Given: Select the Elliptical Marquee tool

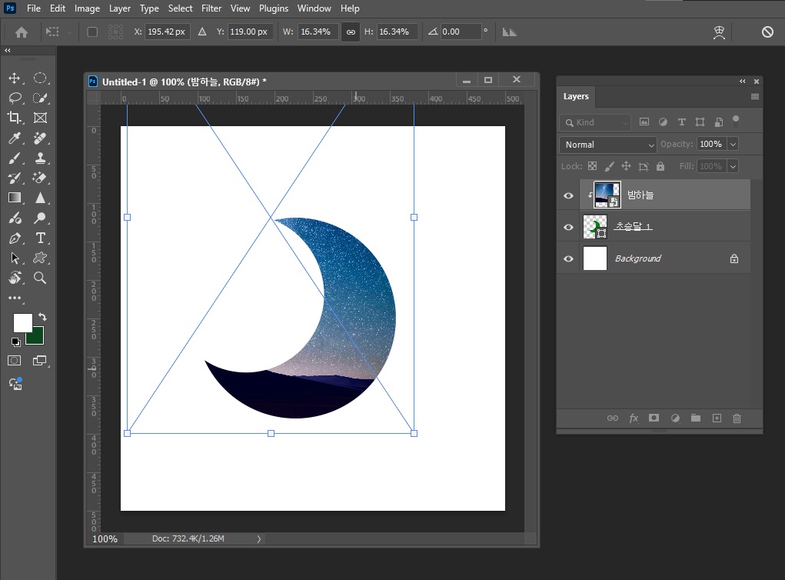Looking at the screenshot, I should click(40, 78).
